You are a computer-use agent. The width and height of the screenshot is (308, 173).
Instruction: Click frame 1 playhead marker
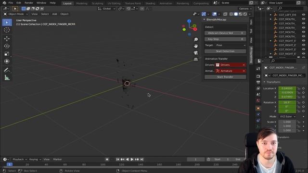pos(10,164)
